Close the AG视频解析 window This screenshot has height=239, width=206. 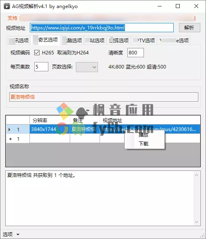click(196, 6)
